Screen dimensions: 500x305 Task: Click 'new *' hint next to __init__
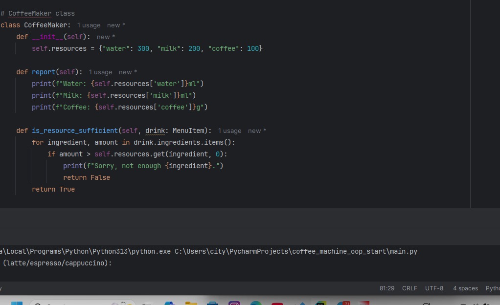click(106, 37)
